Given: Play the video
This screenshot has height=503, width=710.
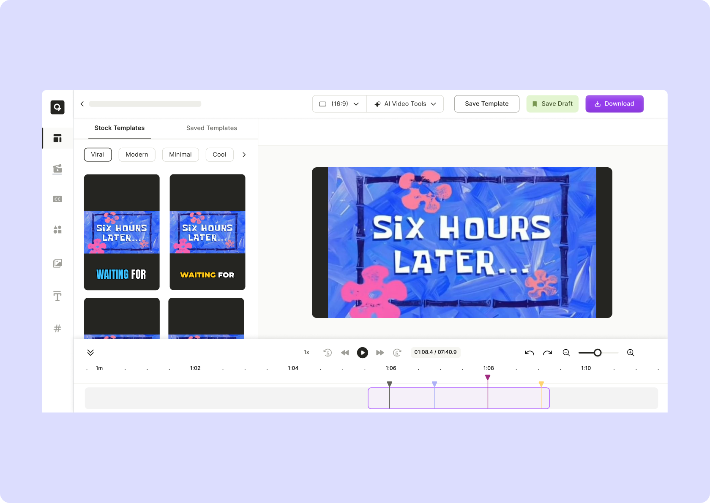Looking at the screenshot, I should click(363, 353).
